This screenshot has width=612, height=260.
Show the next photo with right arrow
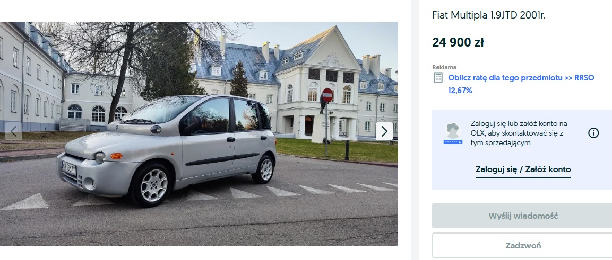[384, 131]
